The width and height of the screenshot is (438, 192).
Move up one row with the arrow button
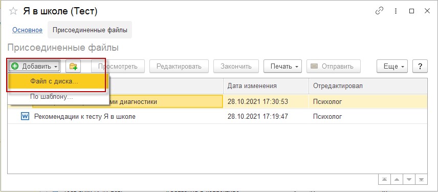(397, 179)
